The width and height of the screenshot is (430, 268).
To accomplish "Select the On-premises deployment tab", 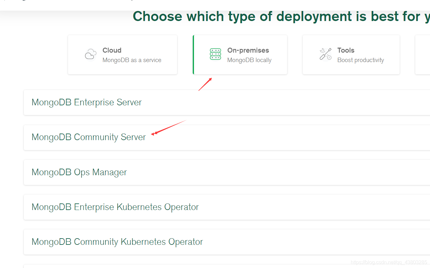I will pyautogui.click(x=240, y=55).
